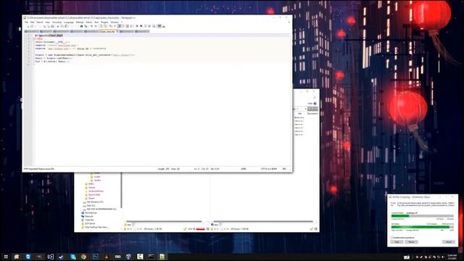The height and width of the screenshot is (261, 464).
Task: Click the Pause button in copy dialog
Action: click(x=412, y=241)
